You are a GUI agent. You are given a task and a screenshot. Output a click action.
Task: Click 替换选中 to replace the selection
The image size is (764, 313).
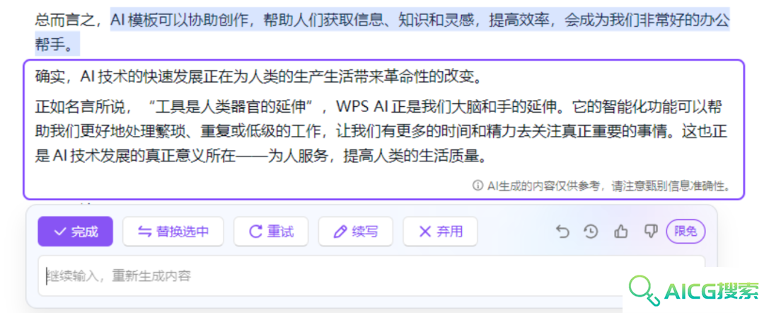[x=173, y=232]
